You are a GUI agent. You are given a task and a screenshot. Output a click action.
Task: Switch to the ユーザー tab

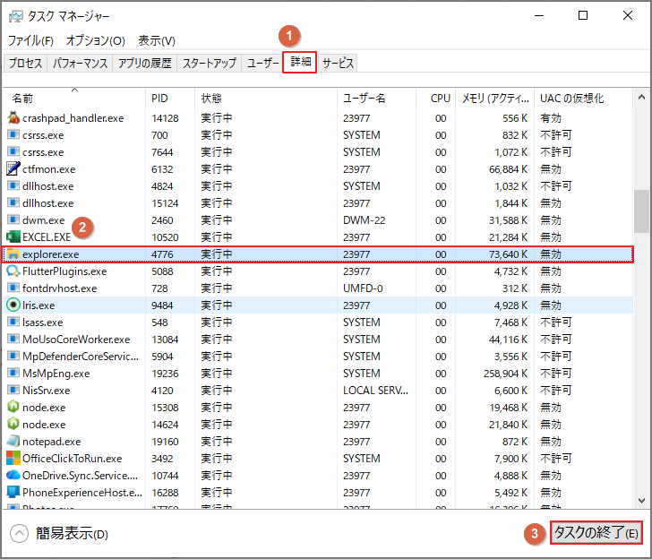[262, 64]
